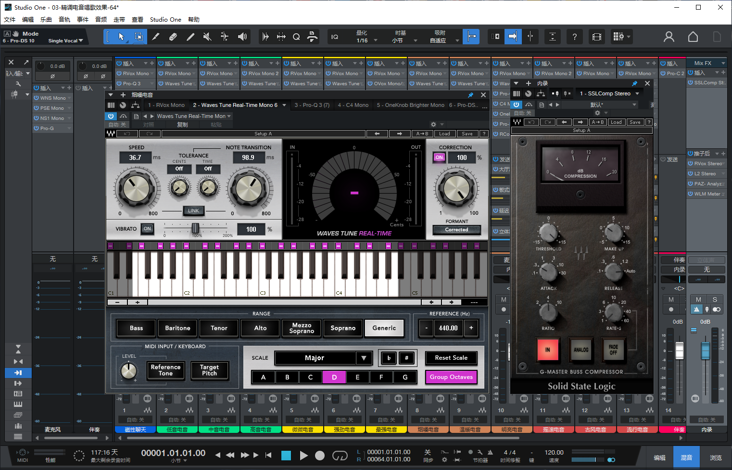Click the Play button in transport

[x=303, y=456]
